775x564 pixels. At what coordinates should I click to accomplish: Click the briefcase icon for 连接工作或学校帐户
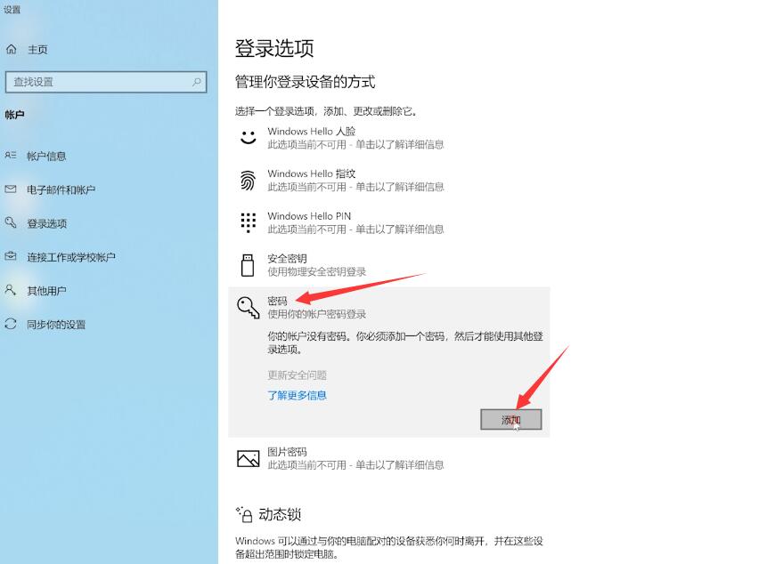(x=11, y=256)
